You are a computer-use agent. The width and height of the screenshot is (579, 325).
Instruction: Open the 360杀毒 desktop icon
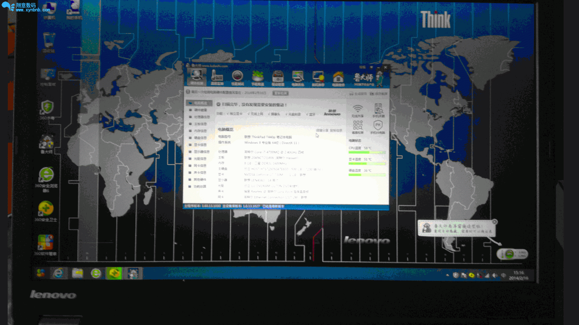coord(47,110)
